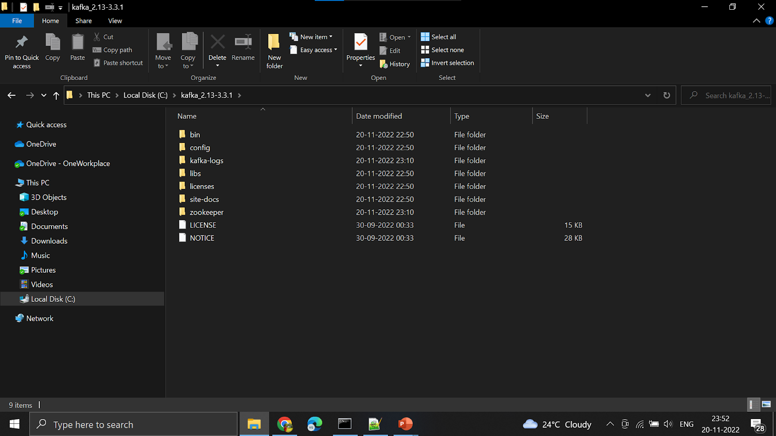Select the NOTICE file
Viewport: 776px width, 436px height.
tap(202, 238)
